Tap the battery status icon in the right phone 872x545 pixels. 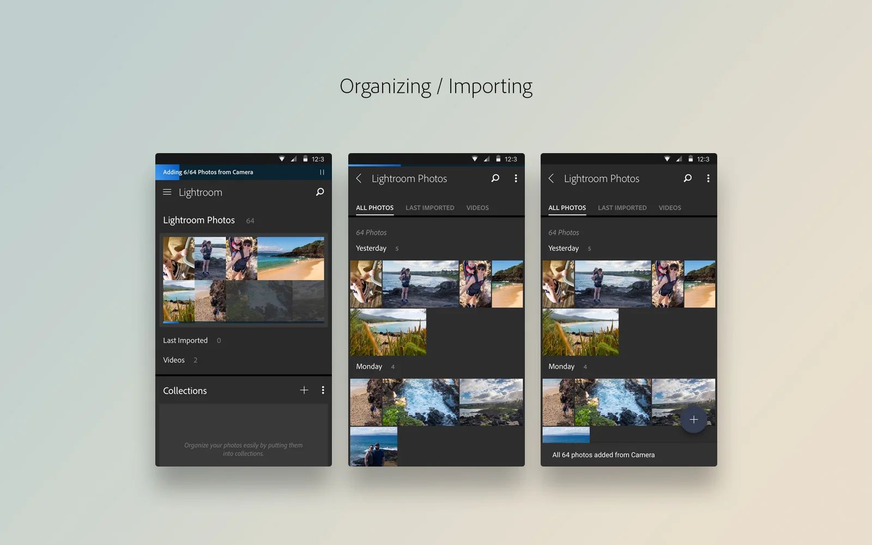(691, 159)
